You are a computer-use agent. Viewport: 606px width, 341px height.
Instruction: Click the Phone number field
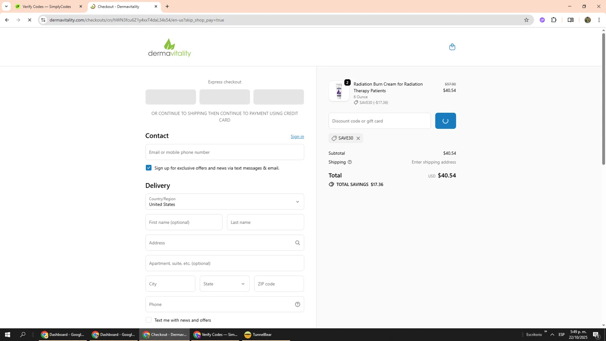(225, 304)
